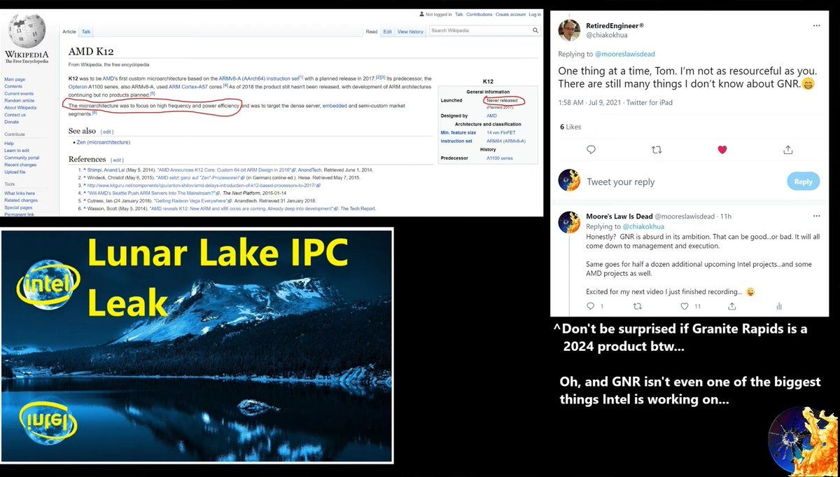Click the Wikipedia globe logo
This screenshot has height=477, width=840.
[27, 32]
